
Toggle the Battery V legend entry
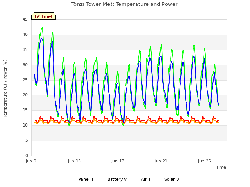(113, 179)
